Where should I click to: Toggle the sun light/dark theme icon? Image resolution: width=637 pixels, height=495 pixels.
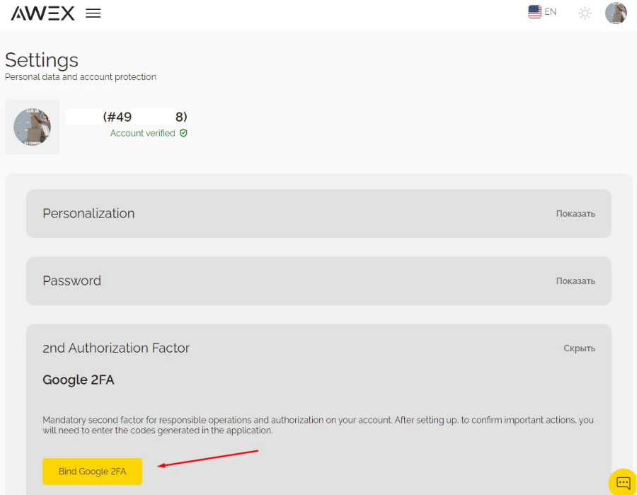pos(585,13)
